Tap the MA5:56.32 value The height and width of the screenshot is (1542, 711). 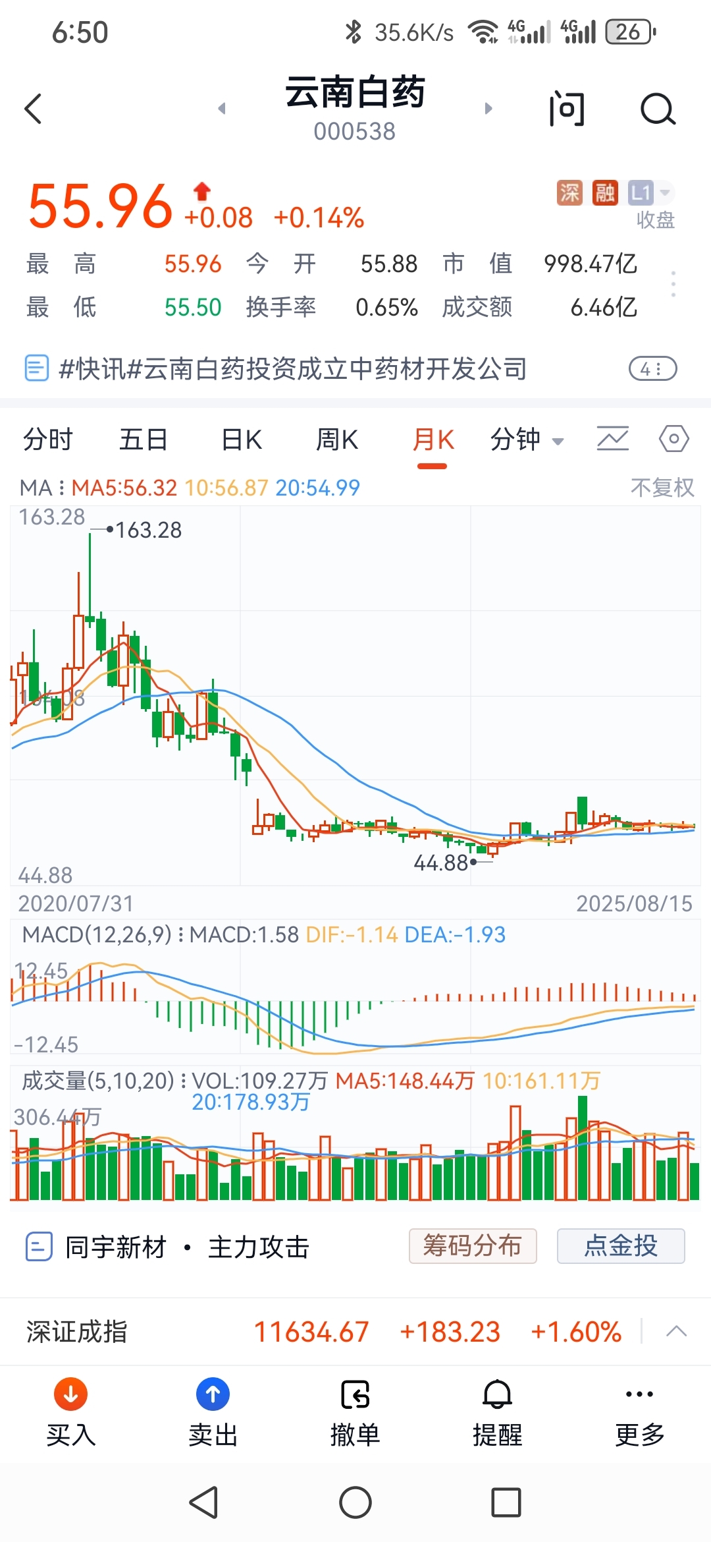tap(124, 488)
